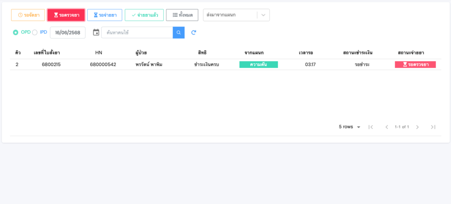Go to the first page of results
451x204 pixels.
pos(371,127)
